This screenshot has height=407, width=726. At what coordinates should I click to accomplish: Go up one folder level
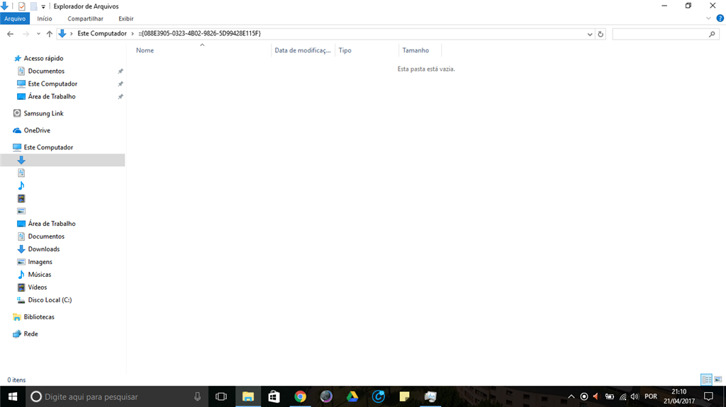tap(50, 34)
